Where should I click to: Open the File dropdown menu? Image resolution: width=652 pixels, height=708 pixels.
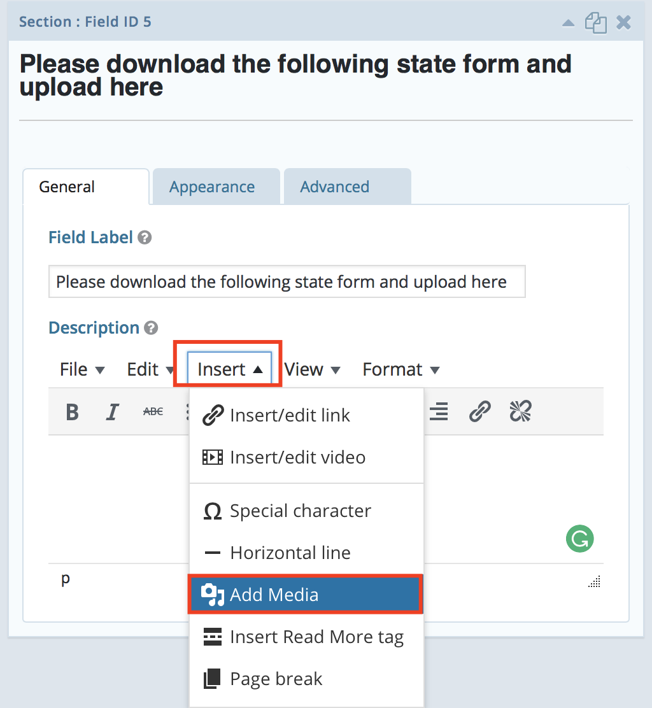click(82, 369)
